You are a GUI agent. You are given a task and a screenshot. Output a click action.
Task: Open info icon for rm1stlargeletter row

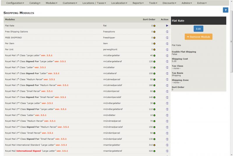coord(167,55)
